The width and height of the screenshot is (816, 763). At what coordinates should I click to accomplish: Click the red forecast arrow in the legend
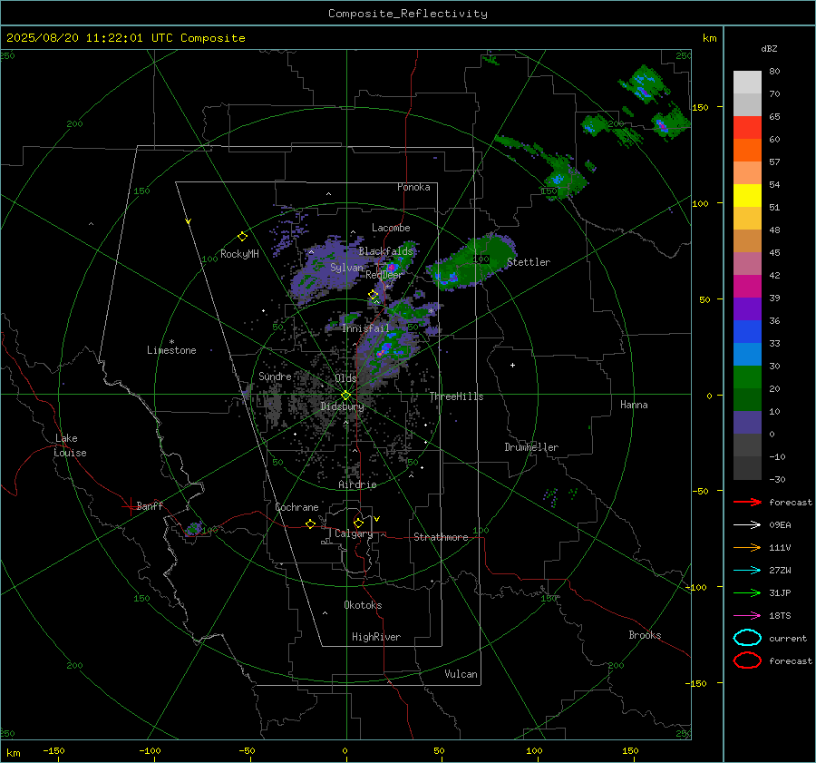747,502
